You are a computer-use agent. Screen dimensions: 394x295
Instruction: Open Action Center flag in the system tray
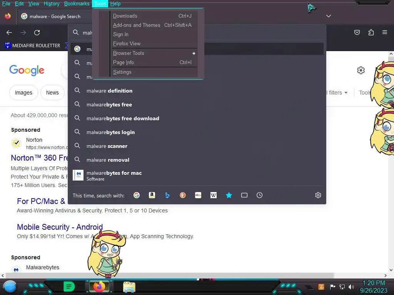[x=332, y=287]
